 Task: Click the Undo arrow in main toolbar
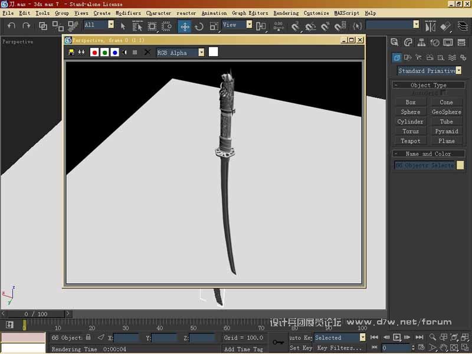[11, 26]
